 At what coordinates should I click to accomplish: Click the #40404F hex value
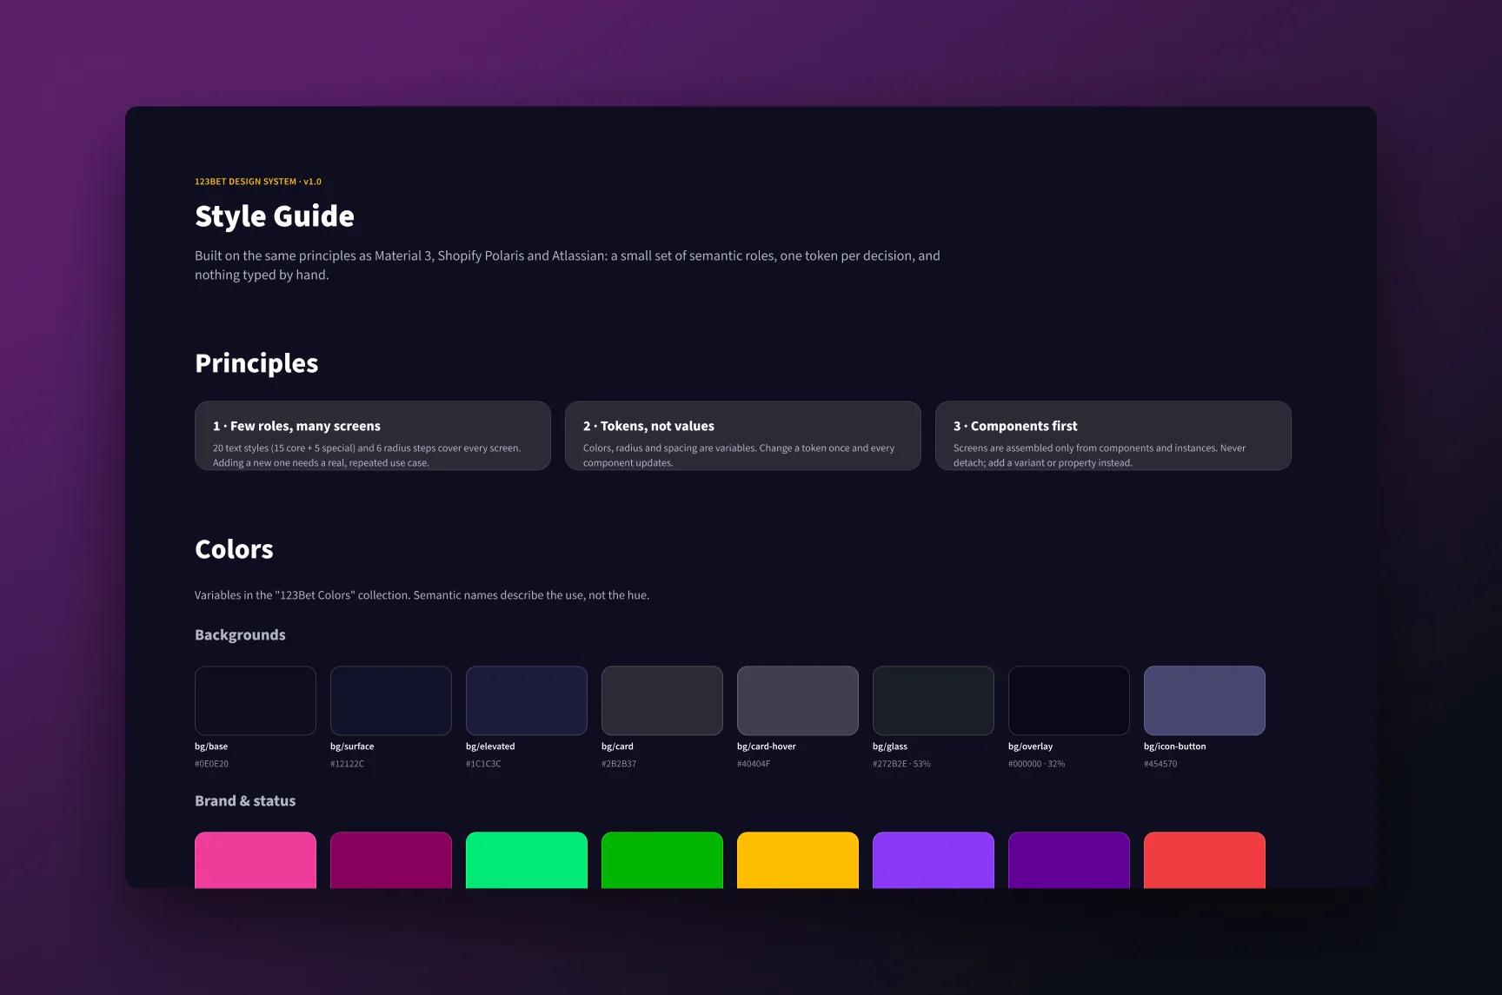point(754,764)
